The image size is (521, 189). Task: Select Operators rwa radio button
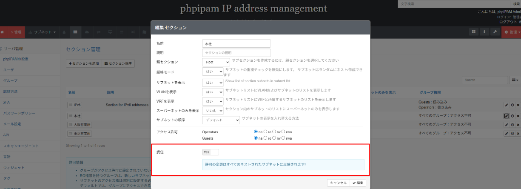click(x=283, y=132)
